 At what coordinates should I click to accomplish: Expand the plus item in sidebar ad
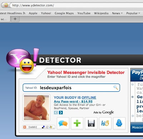(132, 97)
